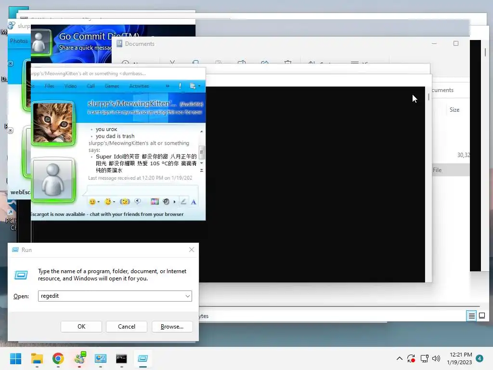The width and height of the screenshot is (493, 370).
Task: Open Google Chrome from the taskbar
Action: pos(58,358)
